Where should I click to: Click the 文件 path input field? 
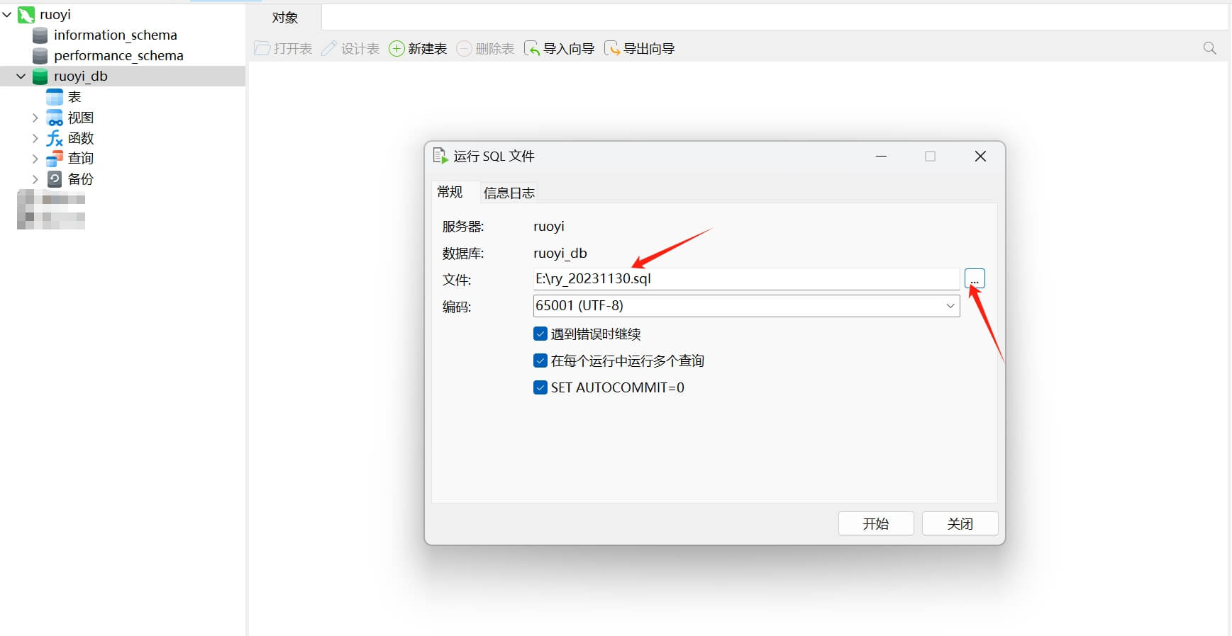pos(746,279)
